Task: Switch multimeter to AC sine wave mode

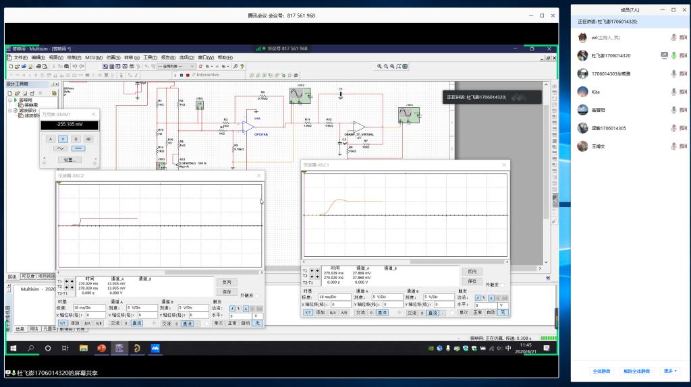Action: click(61, 148)
